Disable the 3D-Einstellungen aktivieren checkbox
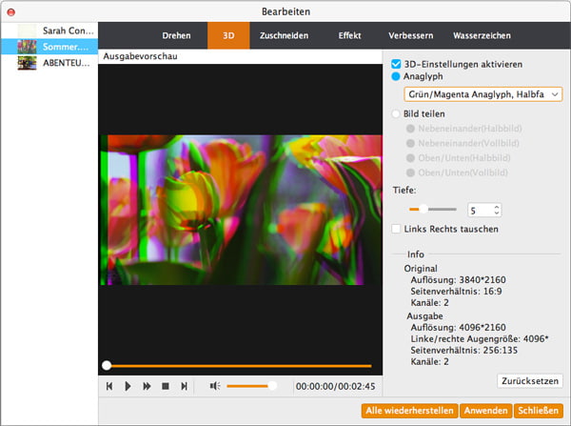Viewport: 571px width, 426px height. pyautogui.click(x=397, y=65)
